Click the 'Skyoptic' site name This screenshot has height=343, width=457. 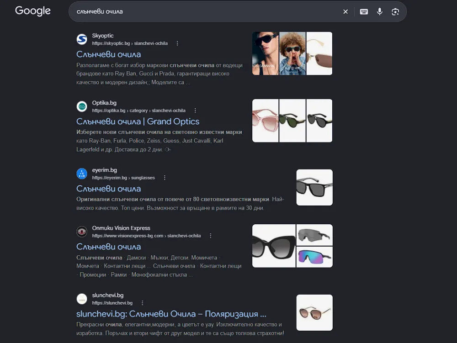tap(103, 36)
